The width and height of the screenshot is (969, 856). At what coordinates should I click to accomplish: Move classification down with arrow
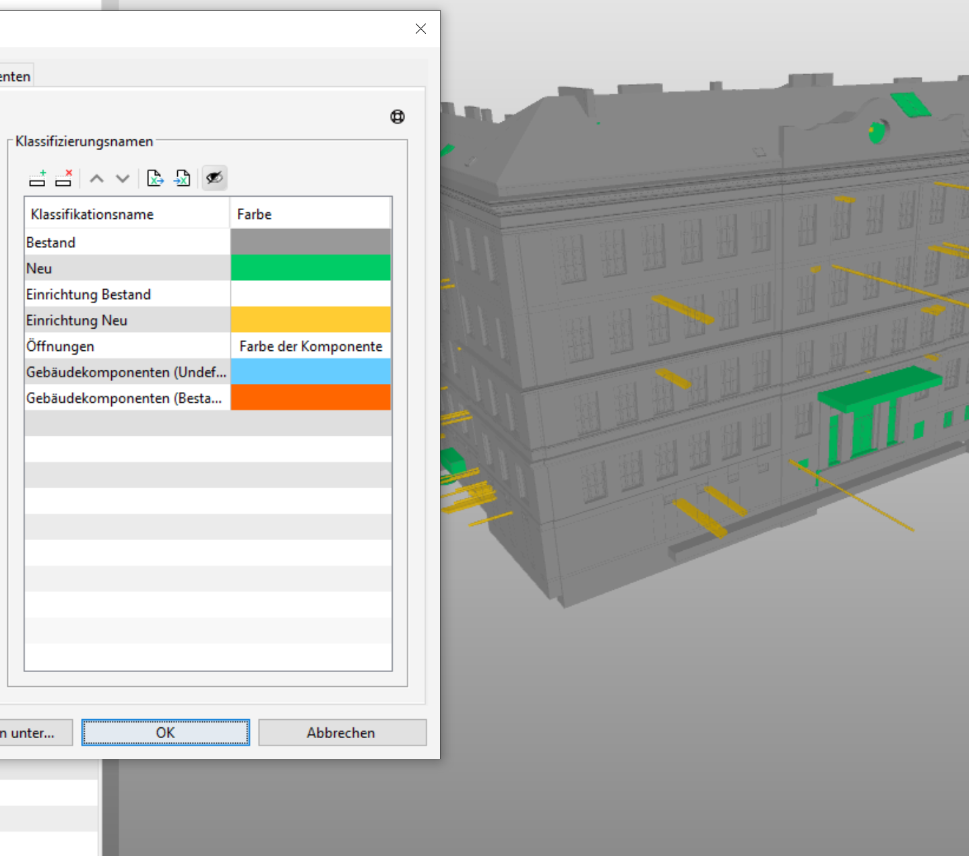pos(123,178)
